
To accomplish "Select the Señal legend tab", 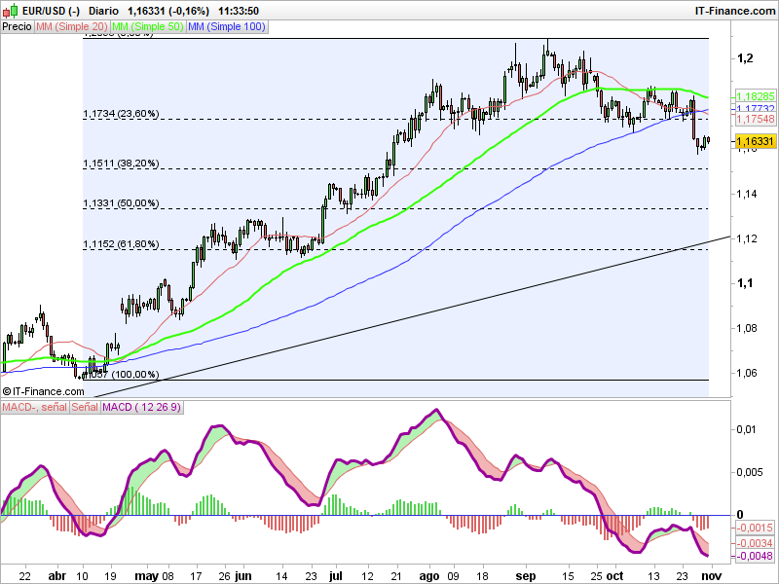I will (85, 407).
